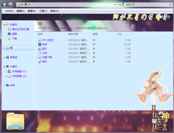
Task: Open the recent pages arrow beside Forward
Action: click(14, 5)
